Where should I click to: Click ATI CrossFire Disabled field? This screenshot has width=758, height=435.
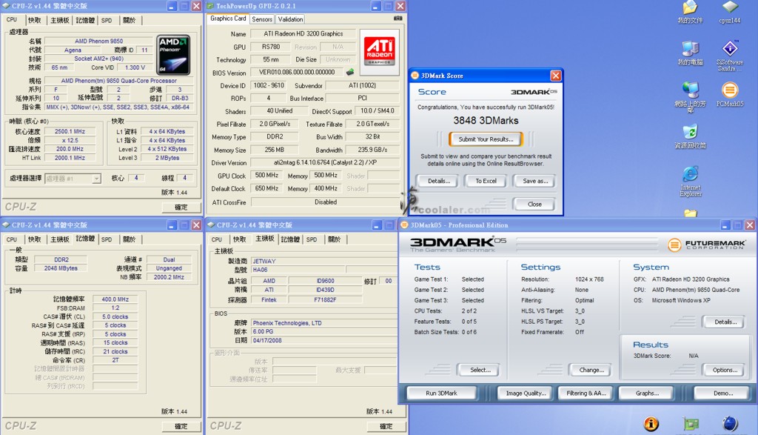tap(325, 202)
